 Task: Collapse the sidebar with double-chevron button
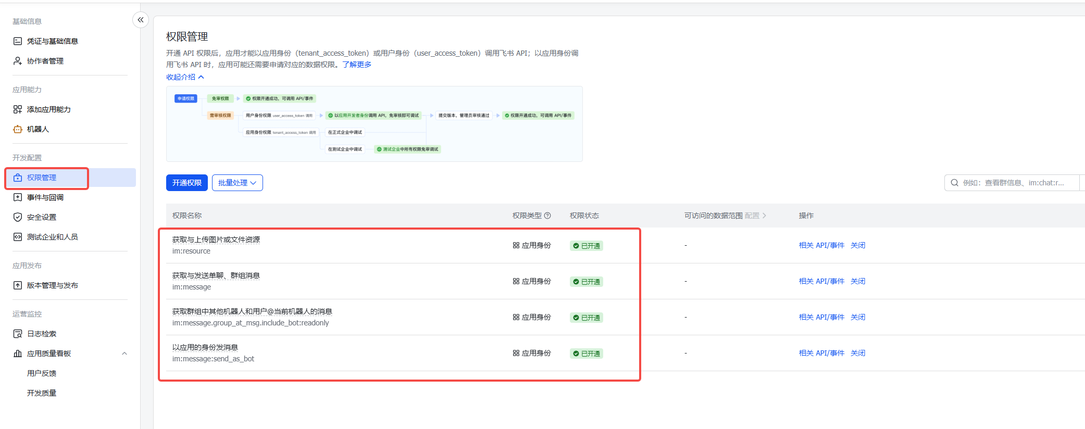(x=141, y=20)
